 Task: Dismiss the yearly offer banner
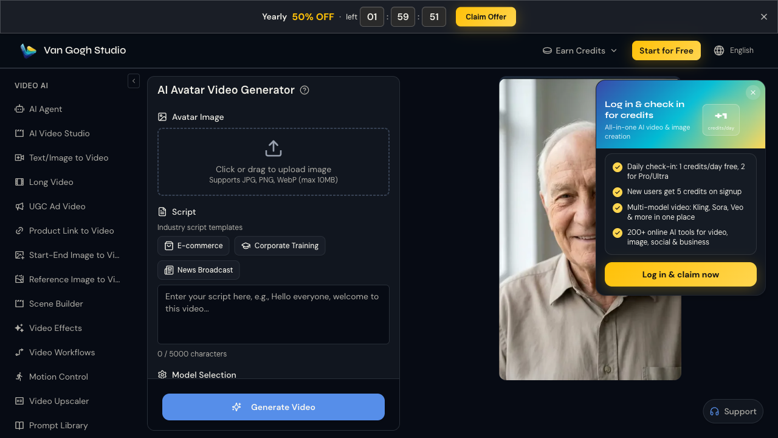764,16
